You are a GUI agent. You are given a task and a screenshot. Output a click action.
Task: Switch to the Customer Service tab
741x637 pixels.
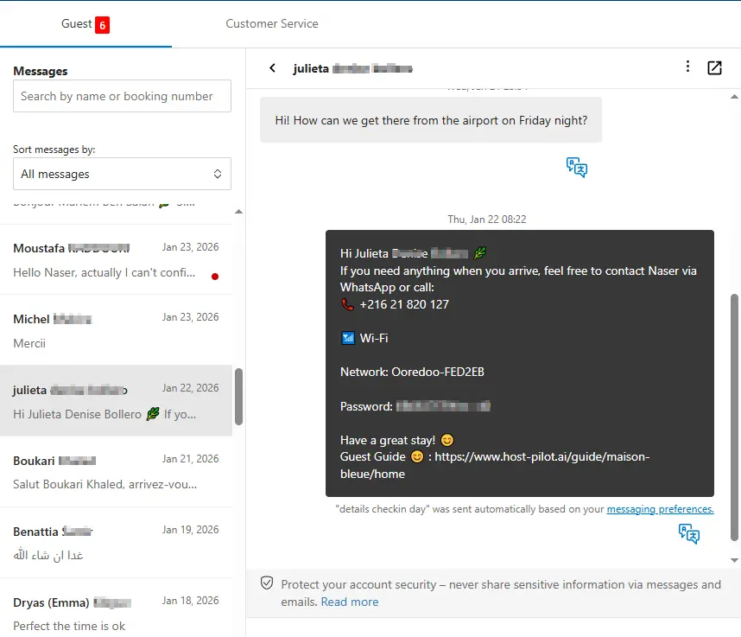(x=272, y=24)
